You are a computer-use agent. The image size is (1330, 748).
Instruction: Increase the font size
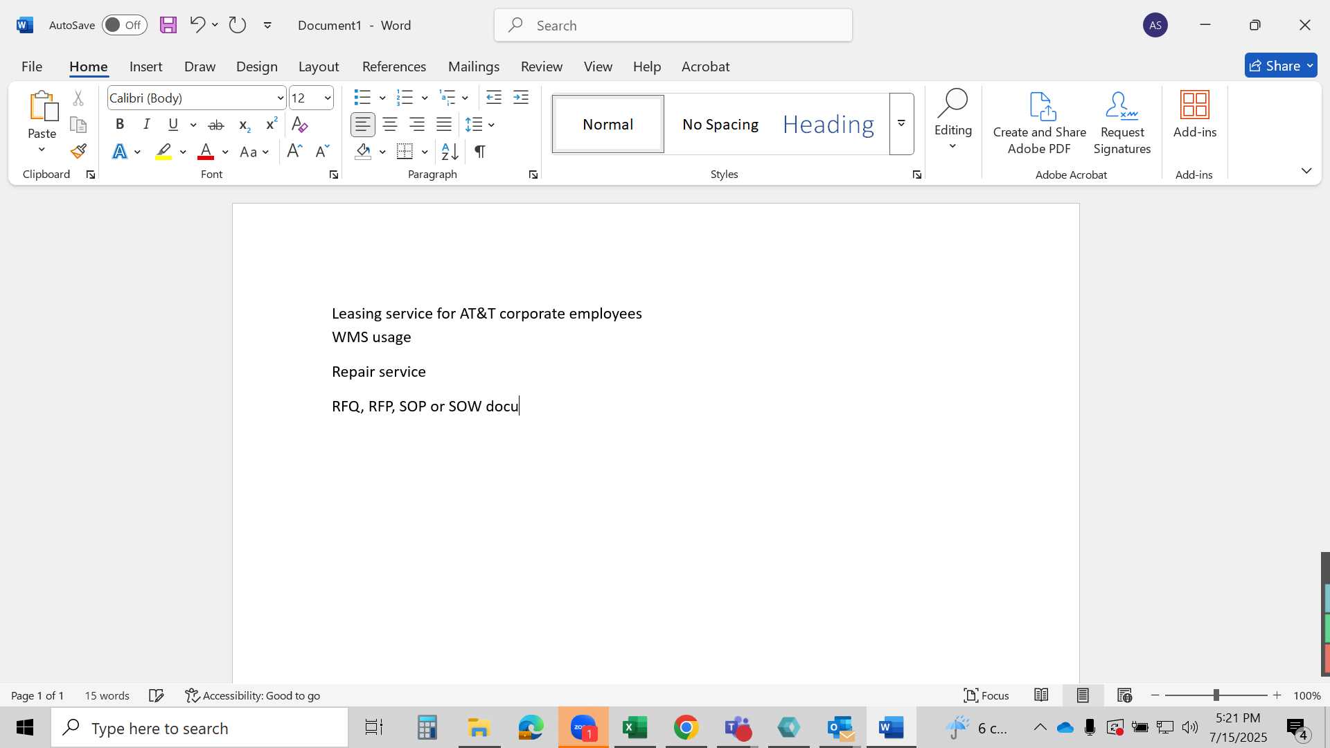(294, 151)
